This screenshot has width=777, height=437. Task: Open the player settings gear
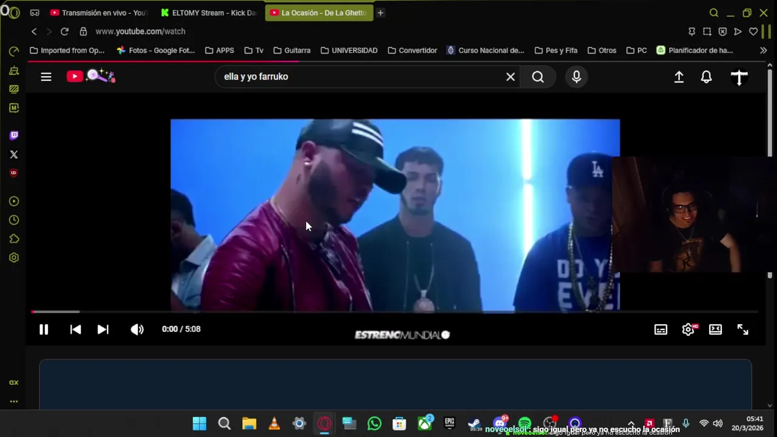688,329
